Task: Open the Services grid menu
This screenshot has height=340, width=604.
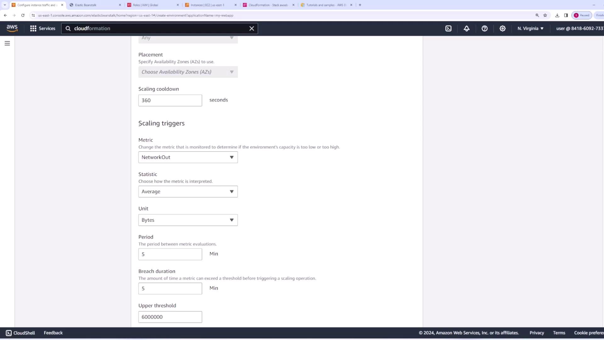Action: [42, 28]
